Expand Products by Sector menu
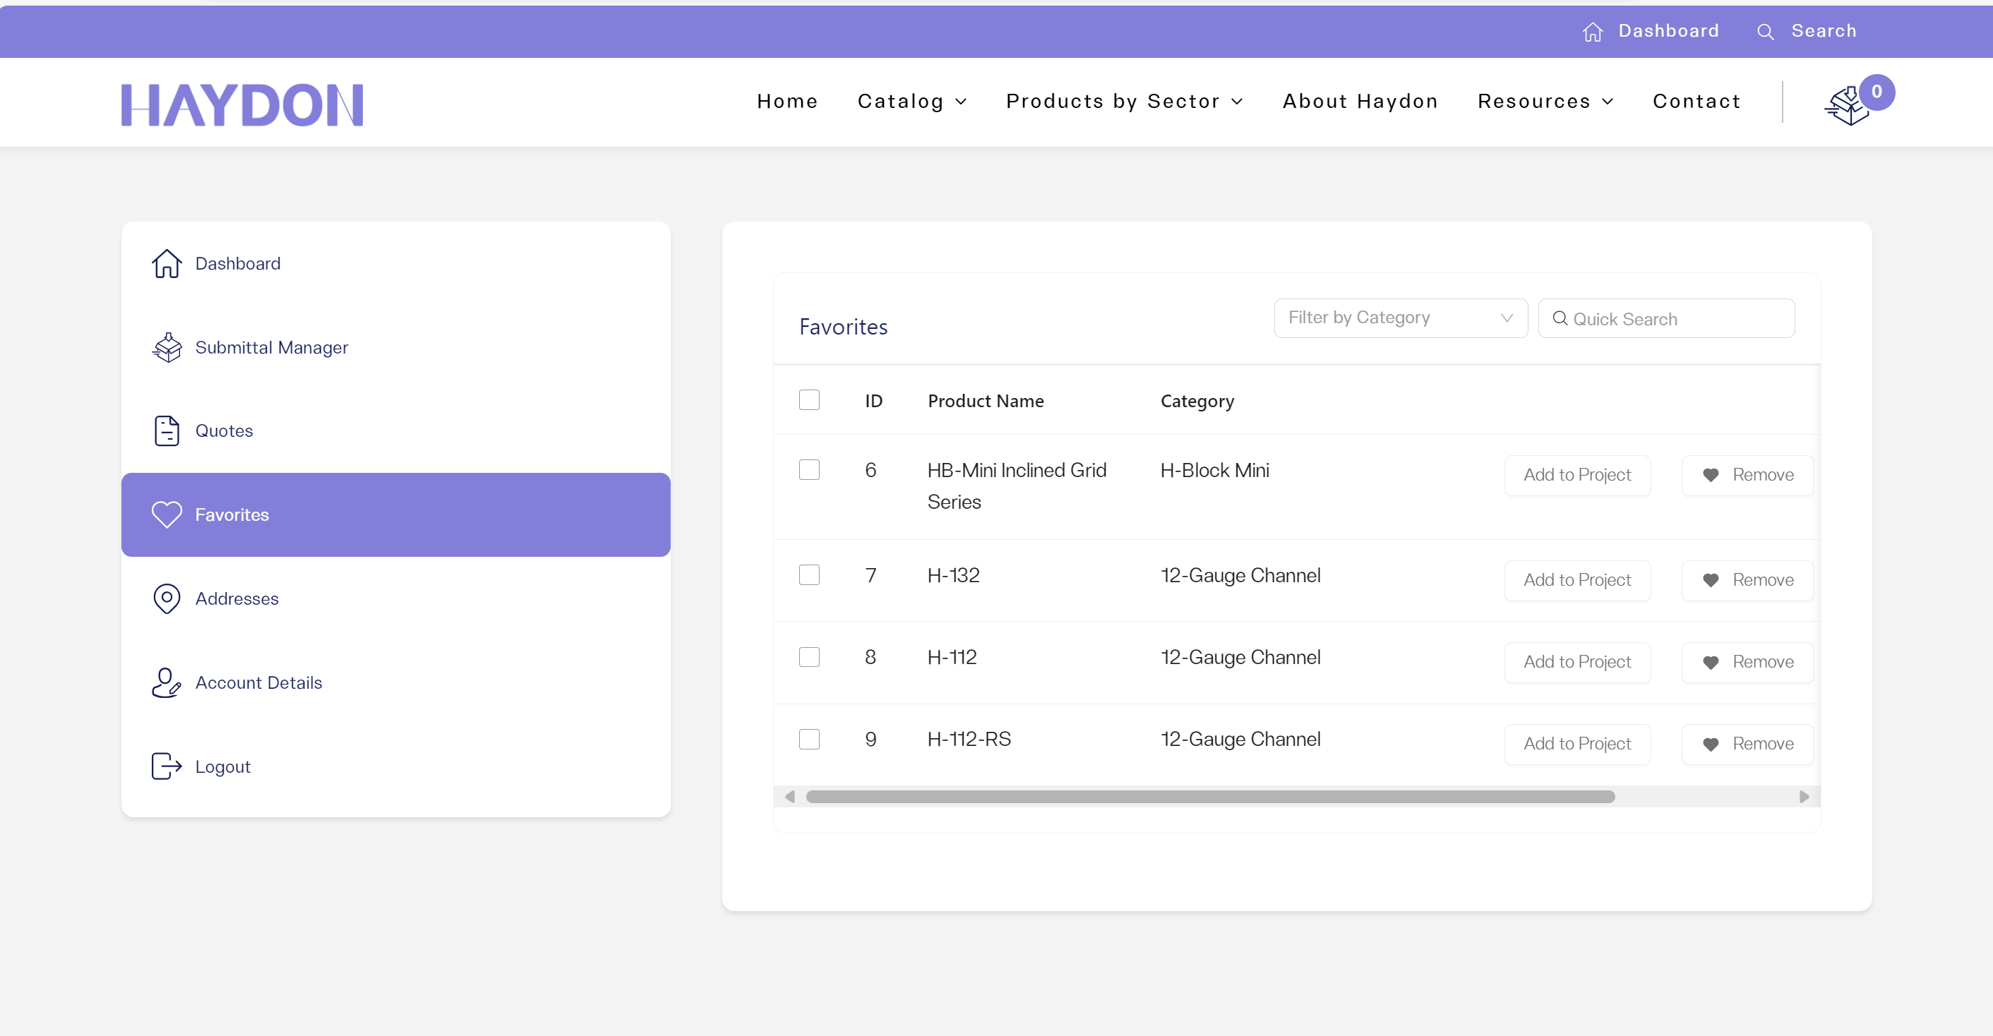 pos(1123,102)
